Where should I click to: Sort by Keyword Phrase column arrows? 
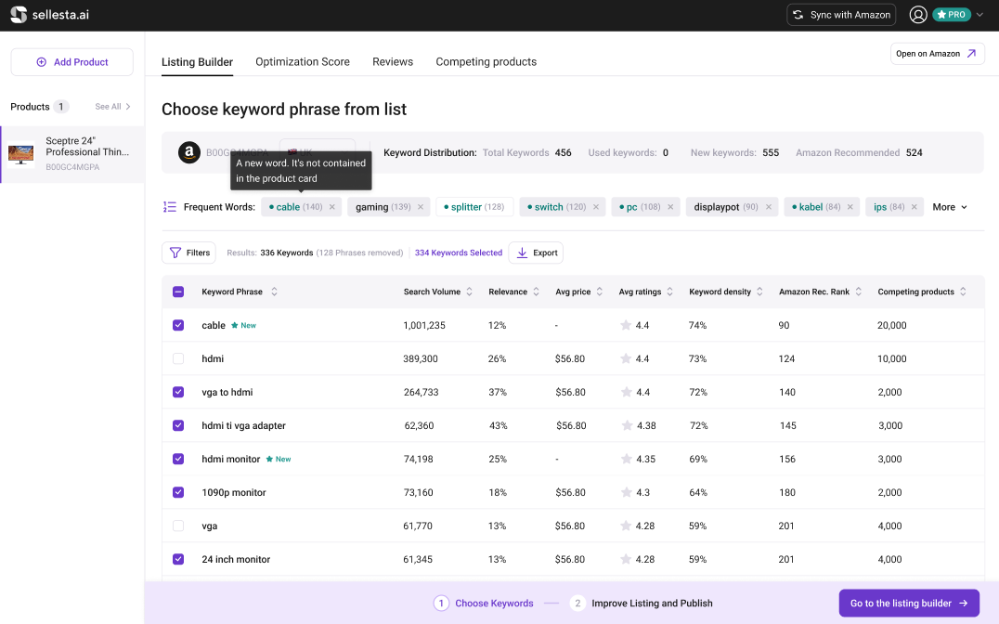[274, 292]
